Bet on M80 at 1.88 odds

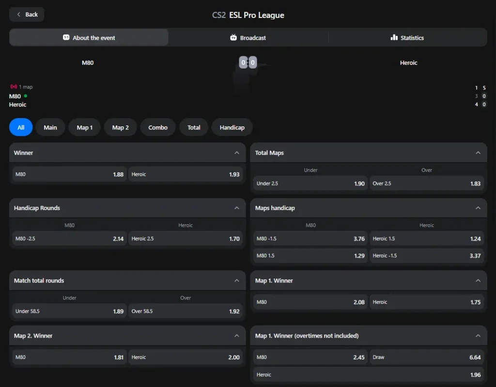click(69, 174)
